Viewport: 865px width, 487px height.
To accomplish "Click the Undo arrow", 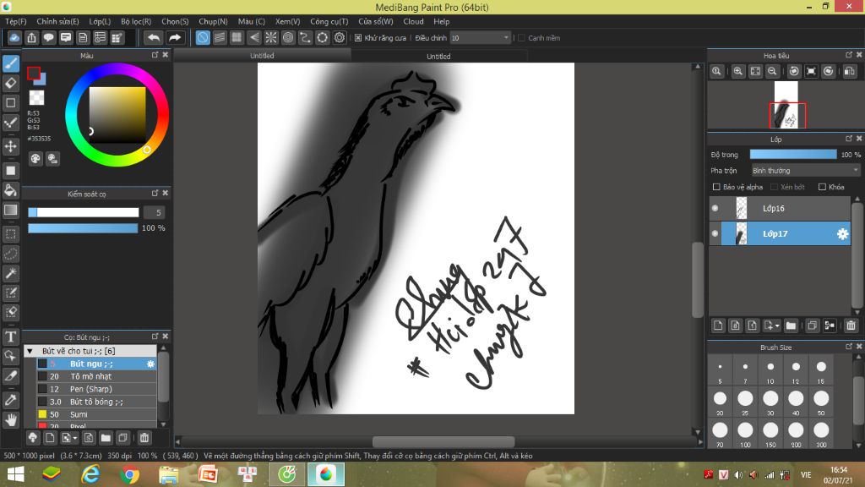I will point(154,37).
